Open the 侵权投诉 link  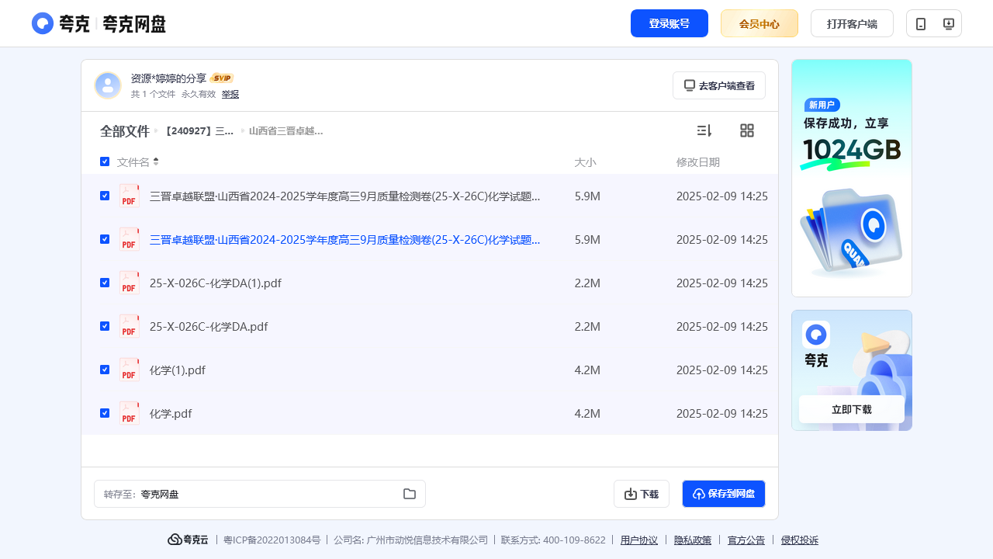pyautogui.click(x=800, y=540)
